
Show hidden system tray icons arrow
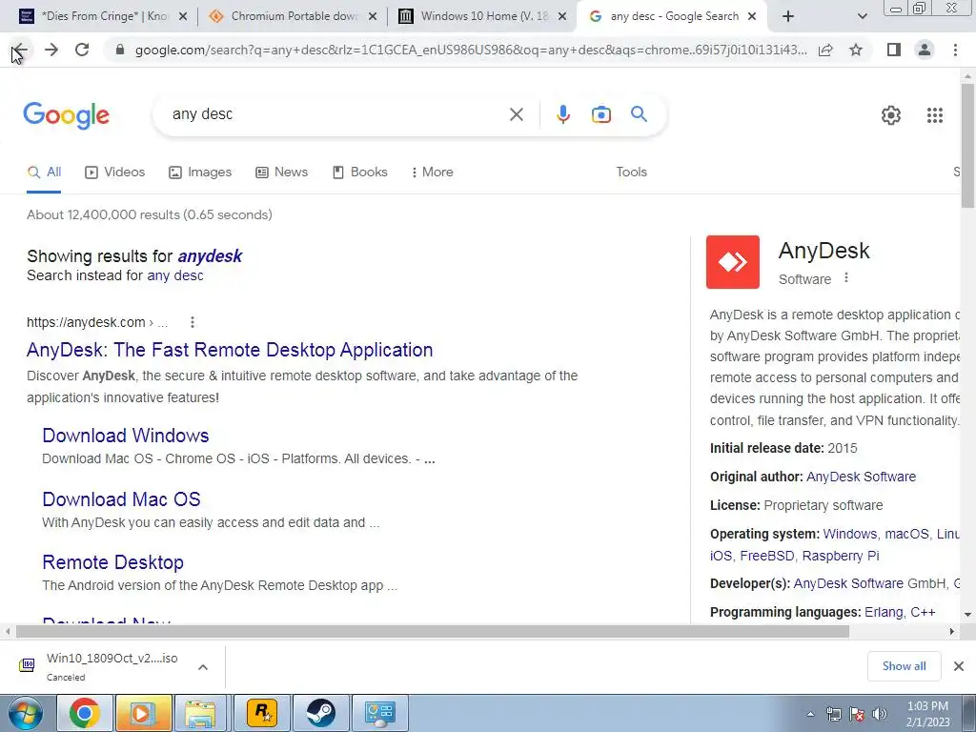[x=810, y=714]
